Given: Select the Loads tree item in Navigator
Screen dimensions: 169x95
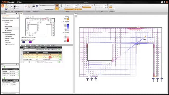Looking at the screenshot, I should 6,25.
